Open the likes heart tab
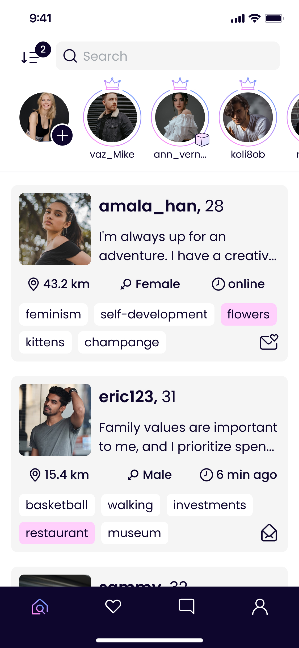299x648 pixels. 113,607
